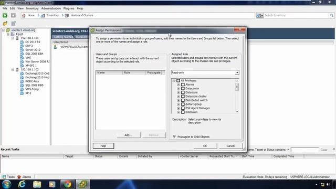
Task: Click Add... to add users
Action: click(128, 135)
